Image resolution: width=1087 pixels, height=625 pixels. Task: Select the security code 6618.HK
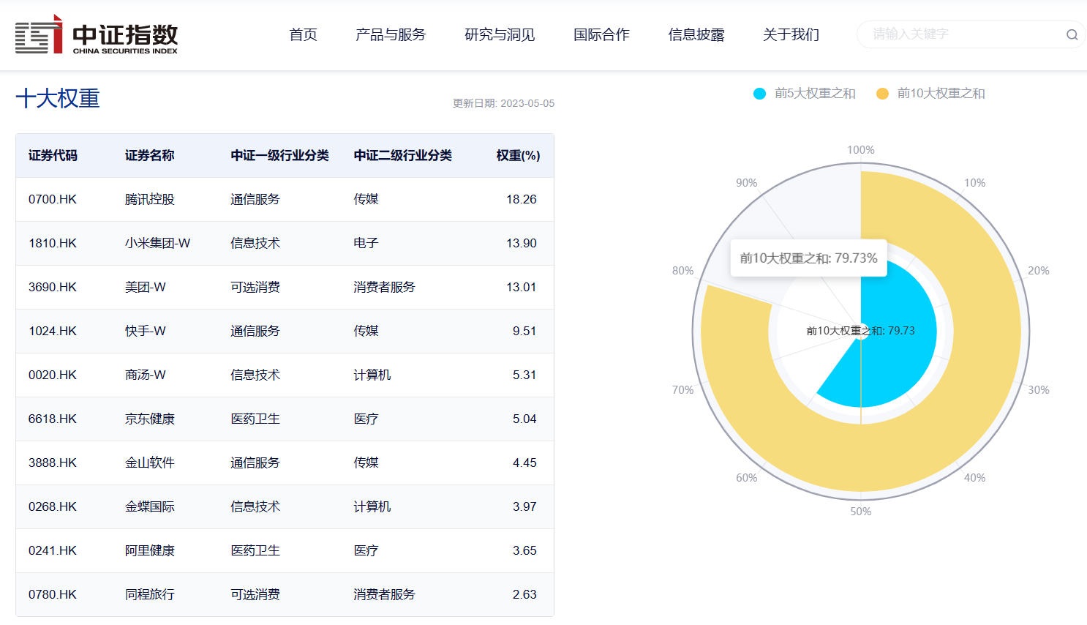point(53,419)
